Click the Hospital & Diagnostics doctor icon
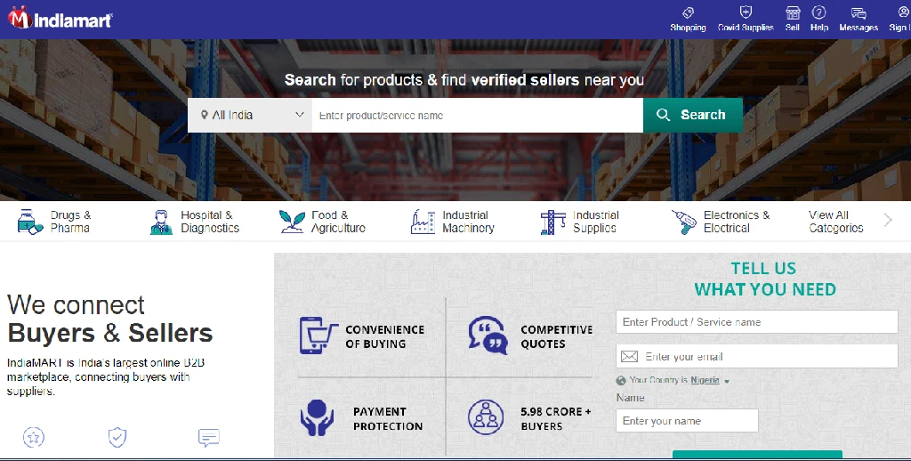This screenshot has height=461, width=911. 162,222
